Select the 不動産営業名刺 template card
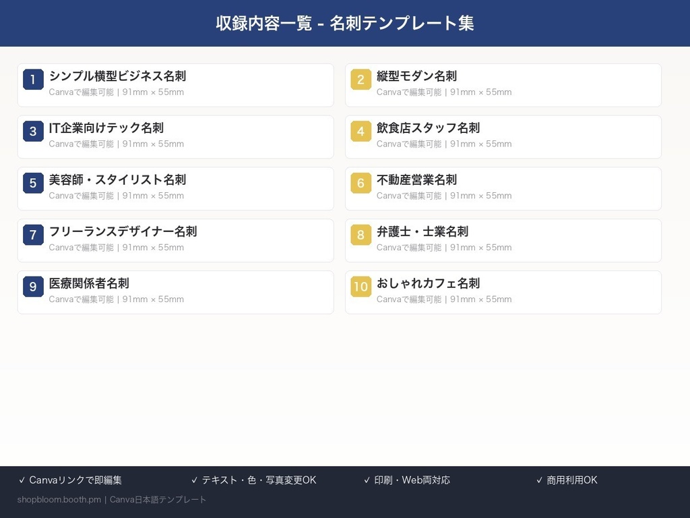The height and width of the screenshot is (518, 690). [x=503, y=189]
